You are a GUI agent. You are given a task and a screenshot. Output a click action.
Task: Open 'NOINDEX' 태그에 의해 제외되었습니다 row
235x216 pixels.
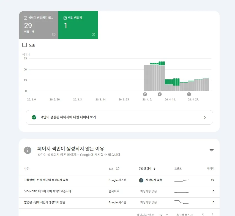pos(119,192)
